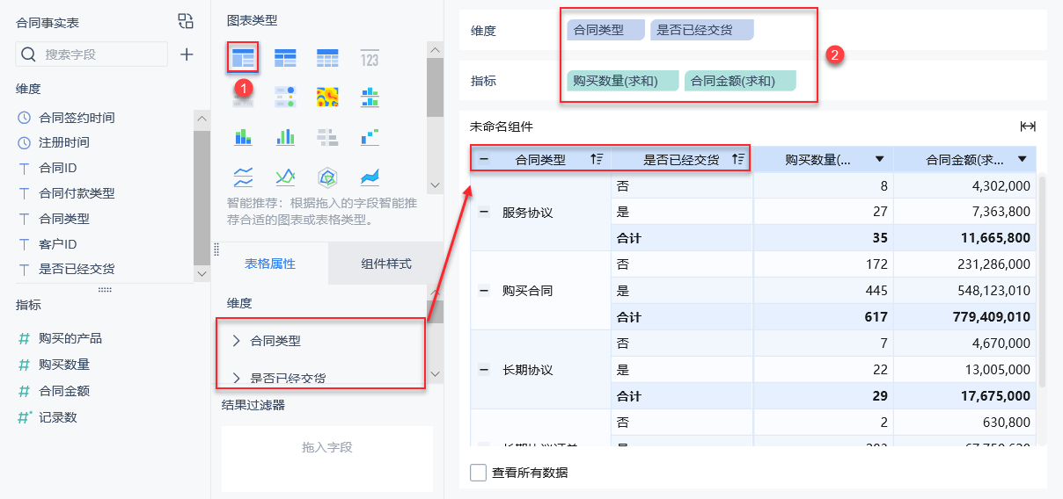The height and width of the screenshot is (499, 1063).
Task: Click the number-type icon of 购买的产品
Action: 24,338
